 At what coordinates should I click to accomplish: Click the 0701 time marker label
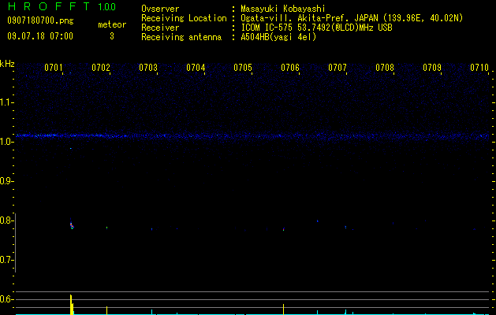tap(53, 67)
